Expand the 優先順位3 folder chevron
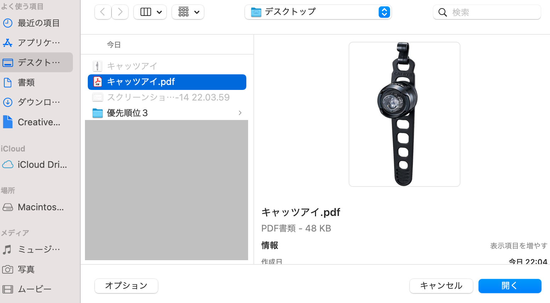The height and width of the screenshot is (303, 550). [240, 113]
